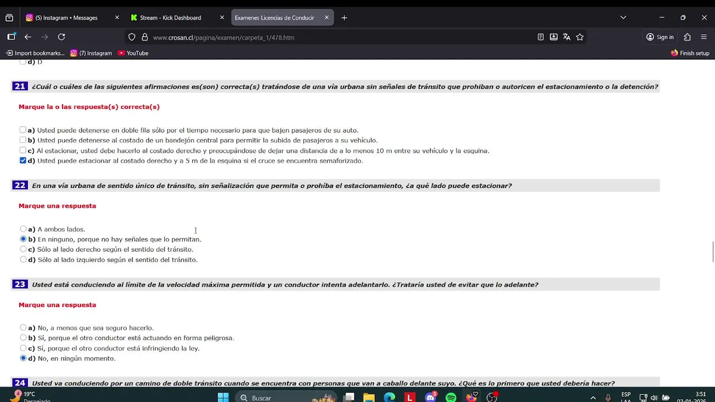This screenshot has height=402, width=715.
Task: Click question number 21 label
Action: tap(20, 86)
